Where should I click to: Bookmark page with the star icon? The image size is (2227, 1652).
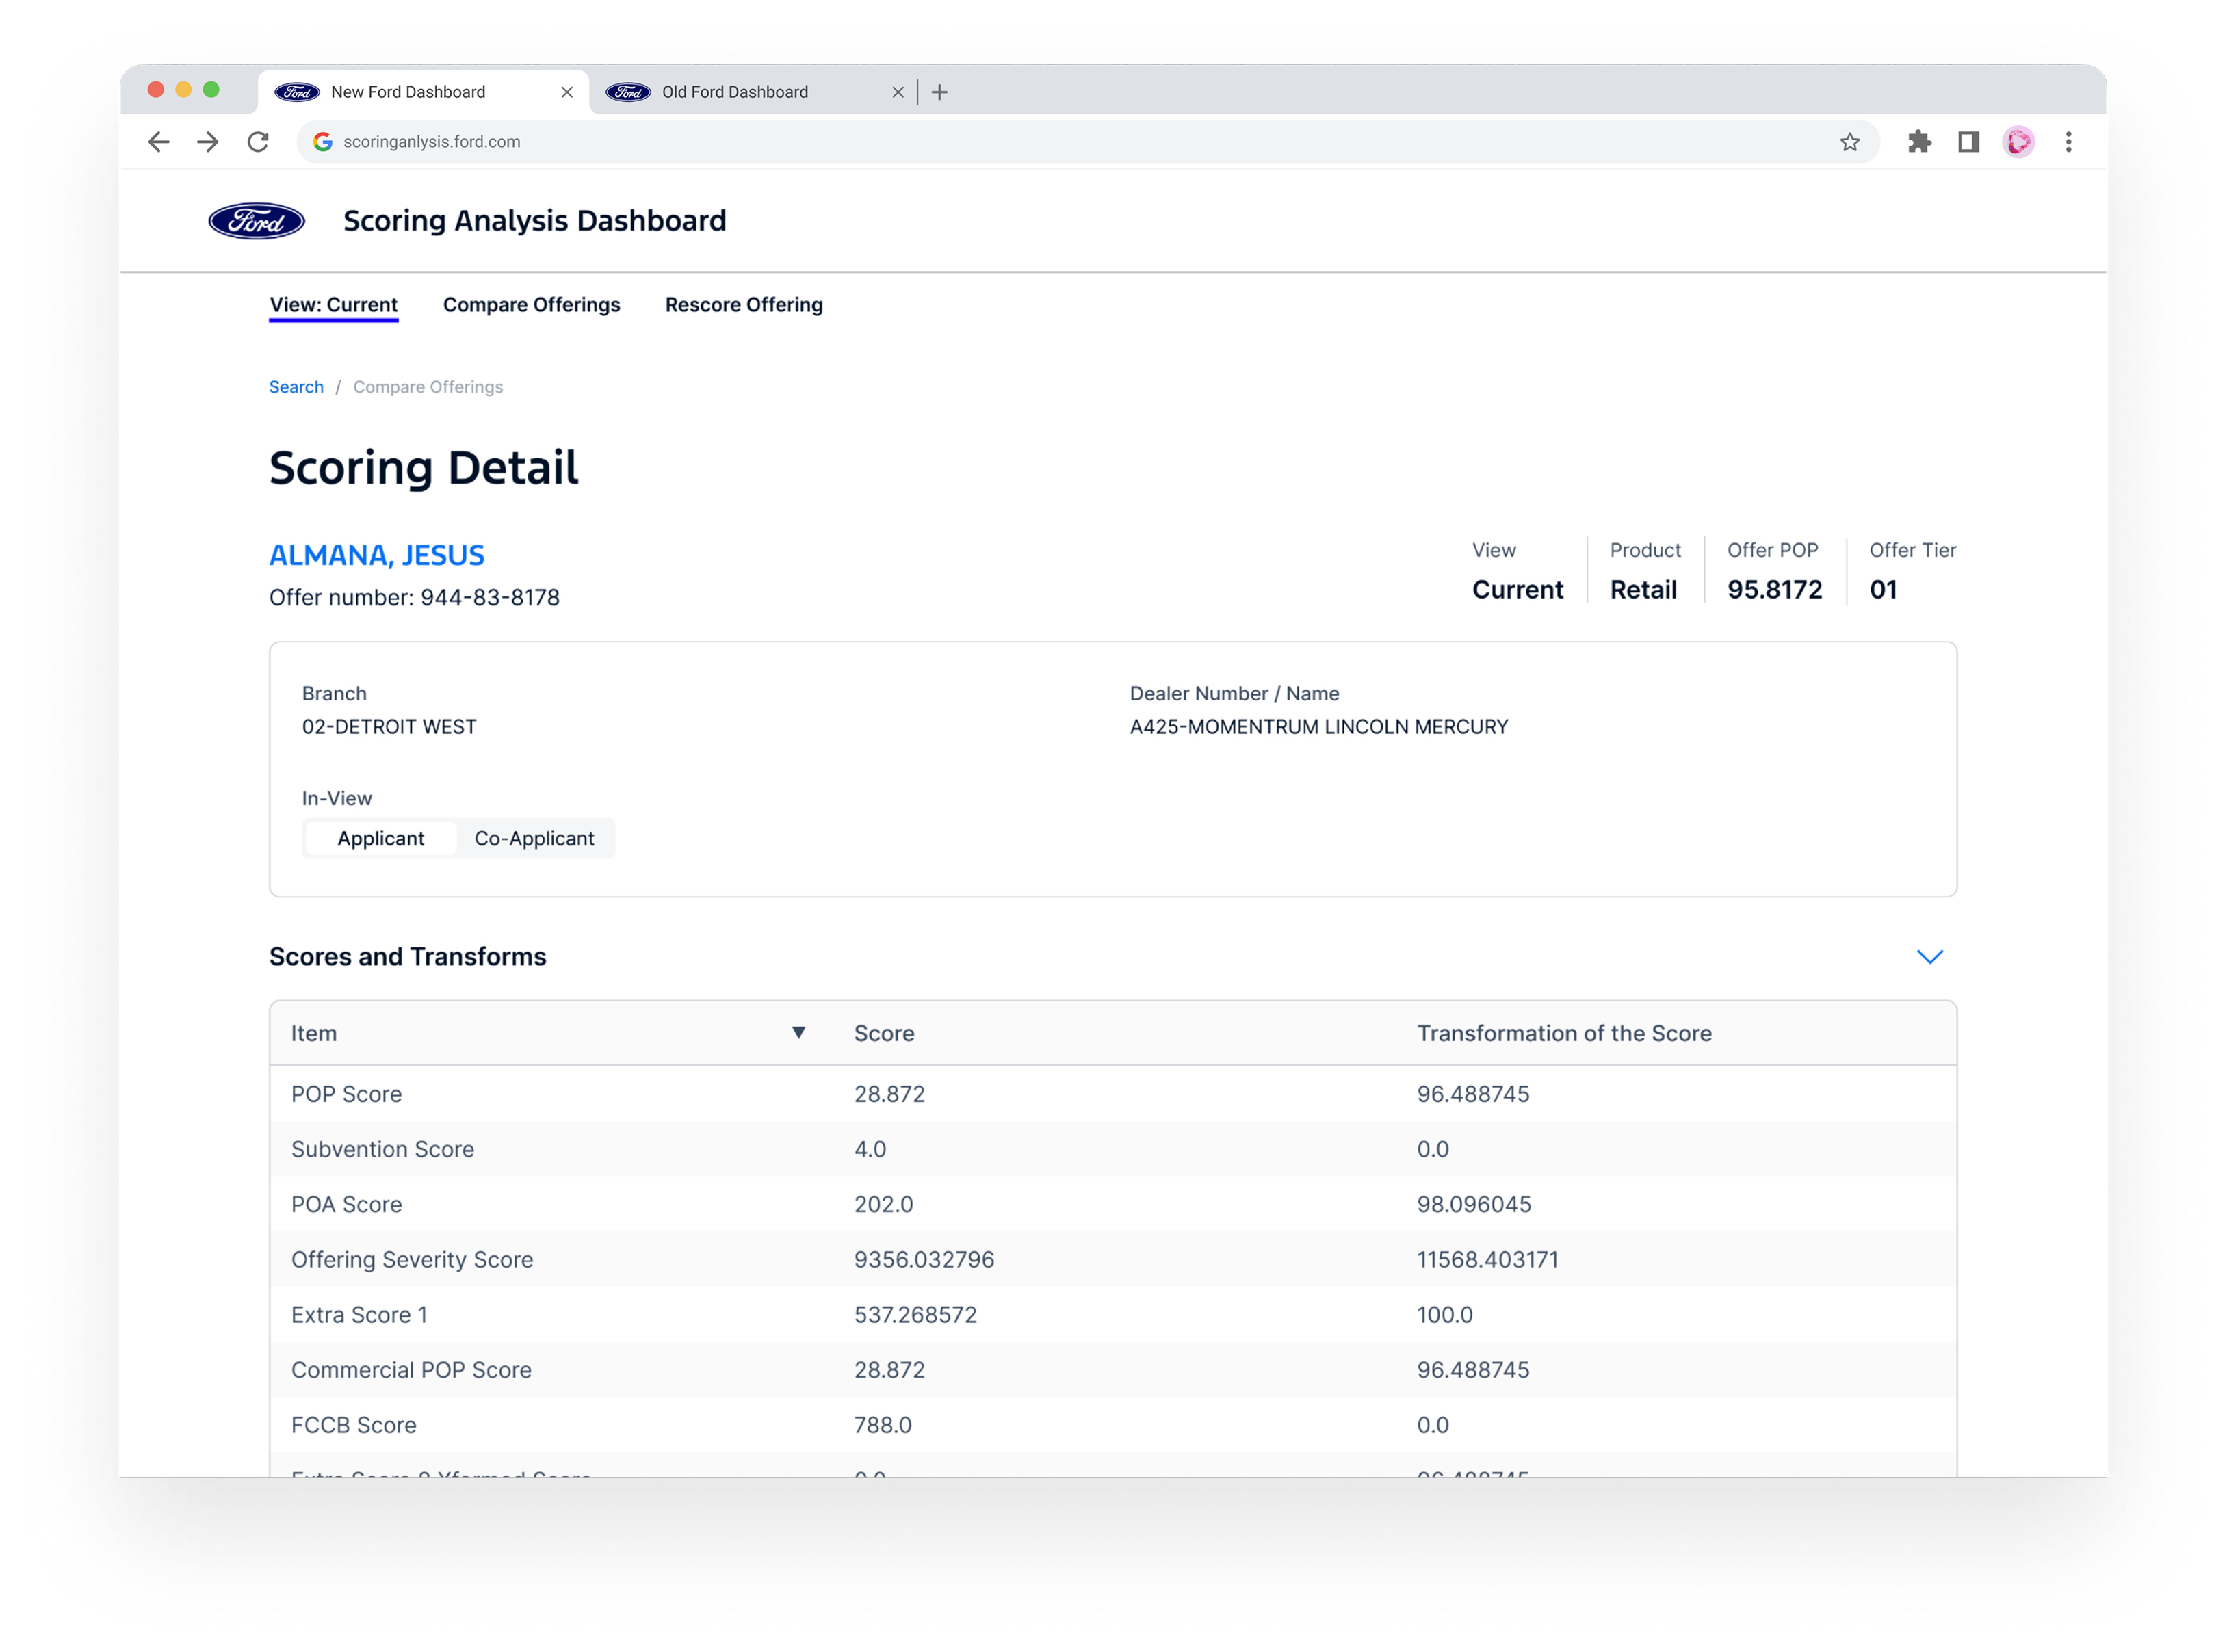coord(1849,142)
